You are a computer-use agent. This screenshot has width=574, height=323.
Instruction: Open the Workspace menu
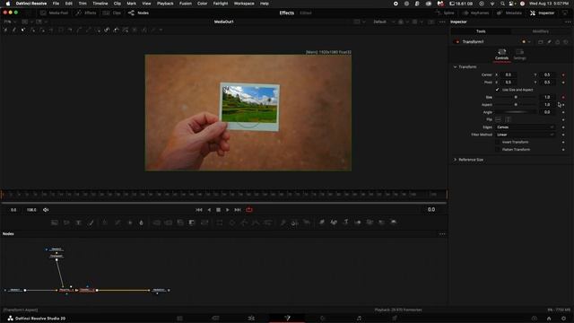pyautogui.click(x=244, y=4)
